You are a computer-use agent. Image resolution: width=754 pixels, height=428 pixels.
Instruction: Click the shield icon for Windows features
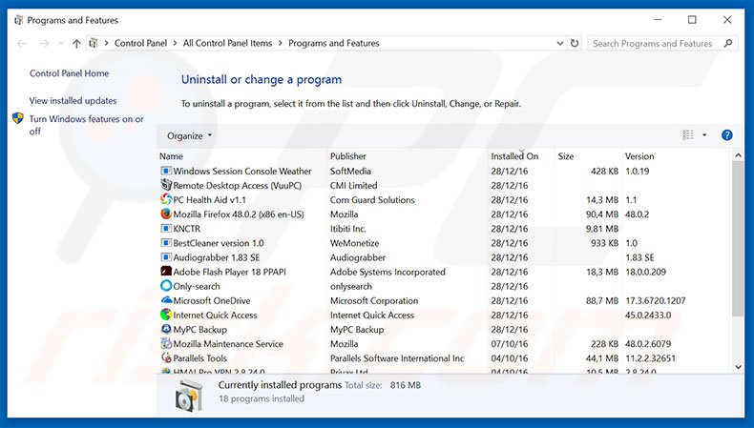pyautogui.click(x=18, y=118)
